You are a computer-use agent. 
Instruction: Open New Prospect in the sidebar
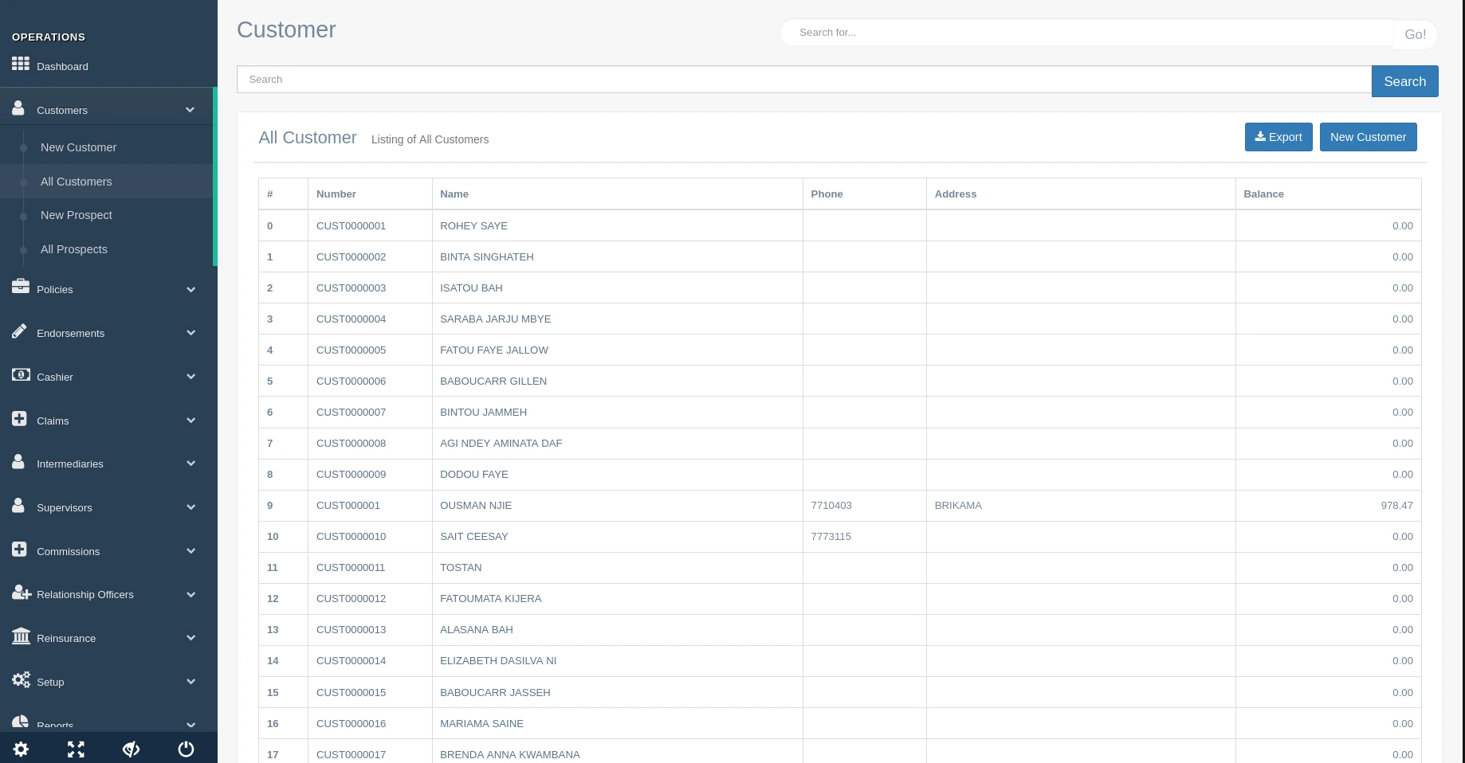76,215
